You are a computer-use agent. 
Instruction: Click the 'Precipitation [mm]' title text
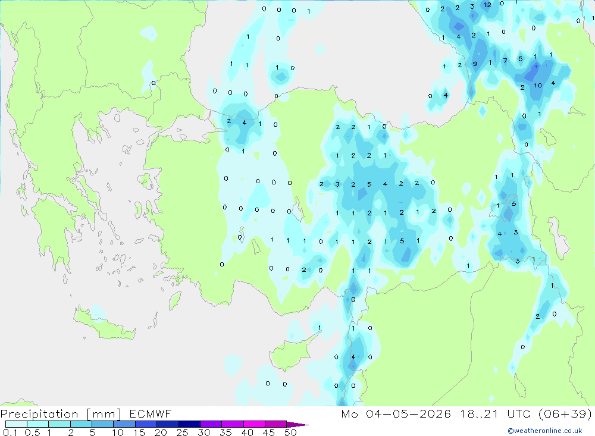click(x=61, y=414)
